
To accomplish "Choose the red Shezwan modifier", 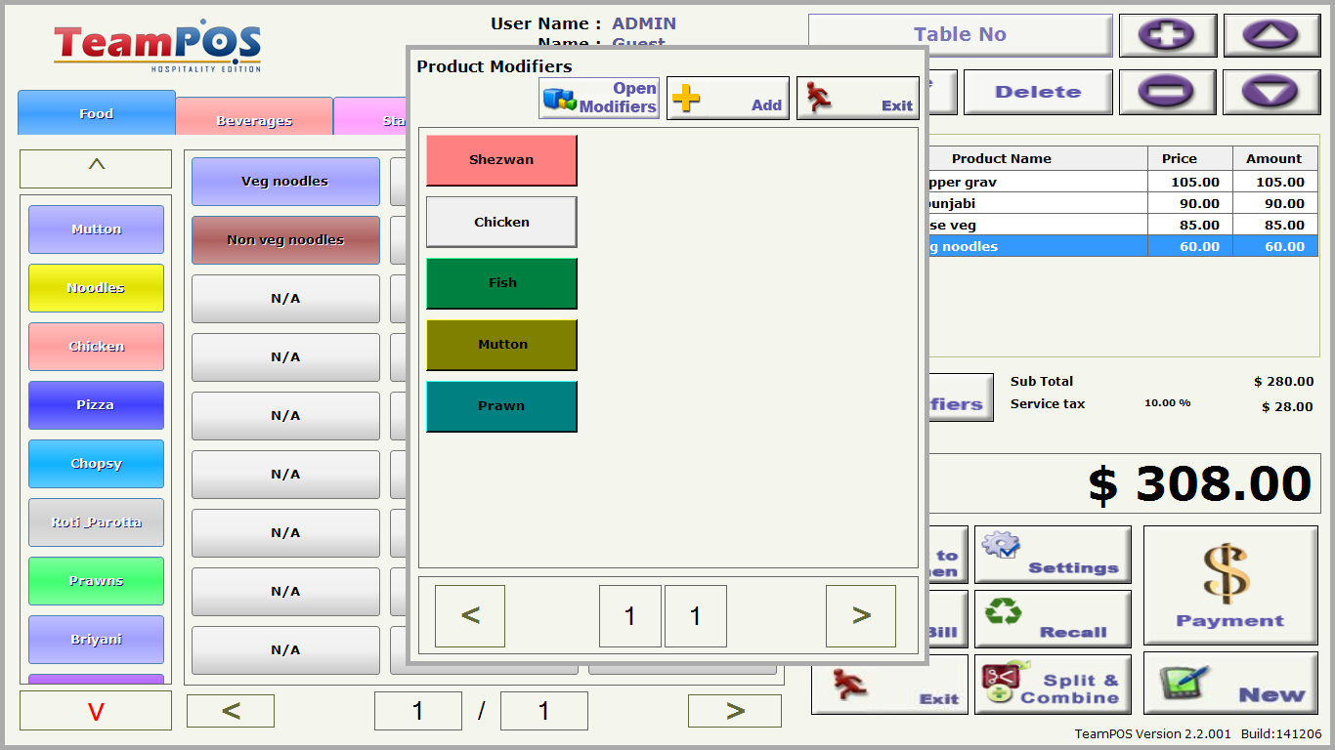I will pyautogui.click(x=501, y=160).
